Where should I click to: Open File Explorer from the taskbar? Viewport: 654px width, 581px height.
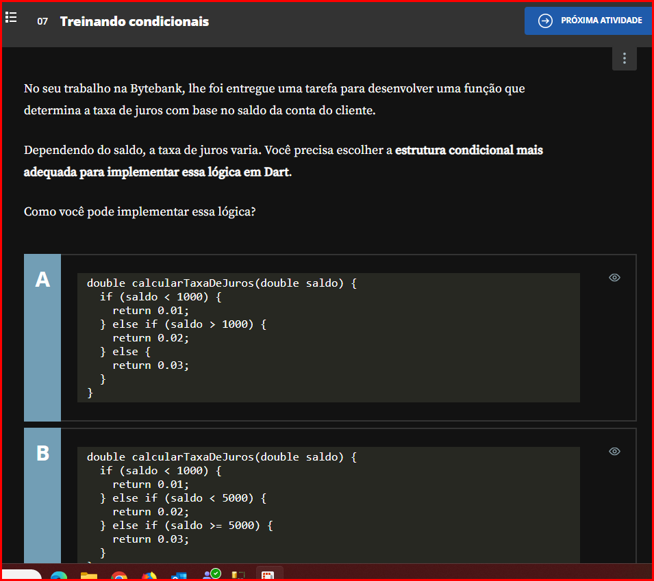[x=89, y=576]
